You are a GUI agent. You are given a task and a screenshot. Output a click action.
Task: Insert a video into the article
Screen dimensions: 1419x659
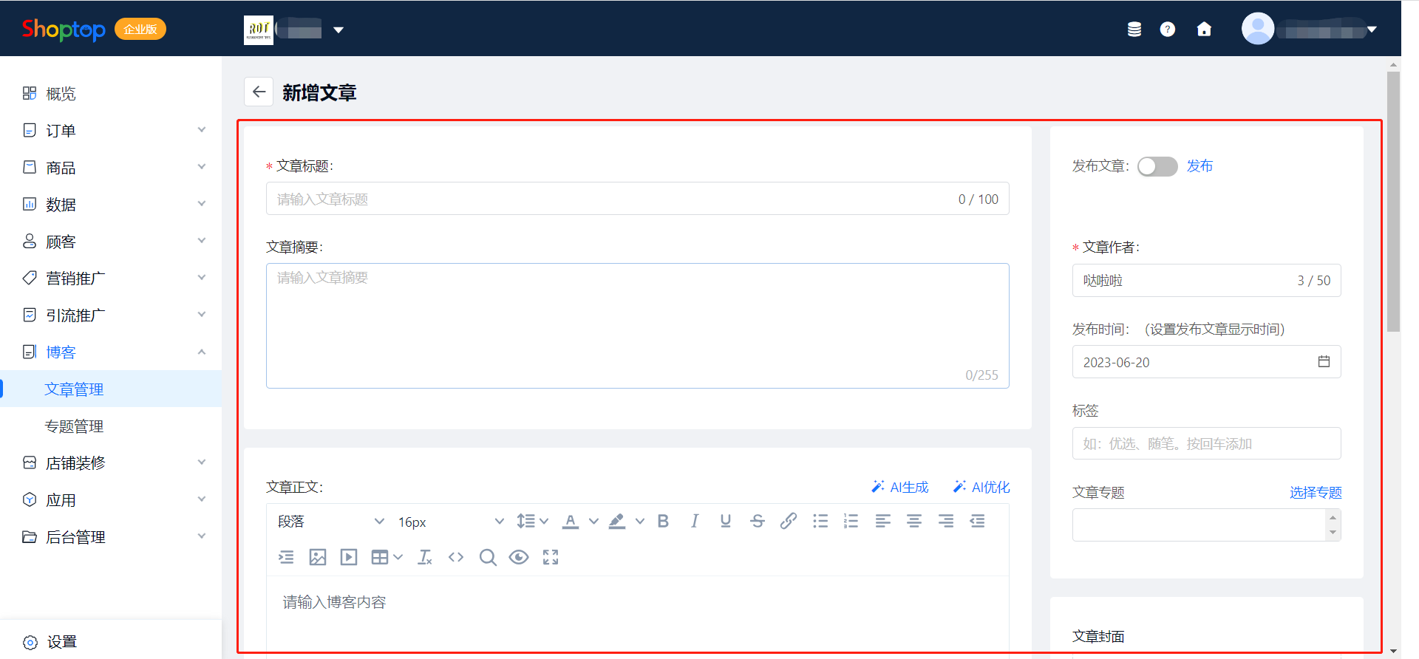(x=349, y=557)
